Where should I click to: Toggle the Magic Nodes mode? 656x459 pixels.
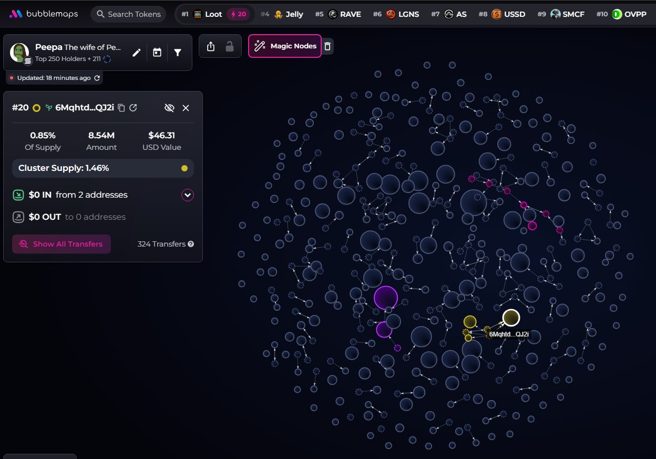(x=285, y=46)
